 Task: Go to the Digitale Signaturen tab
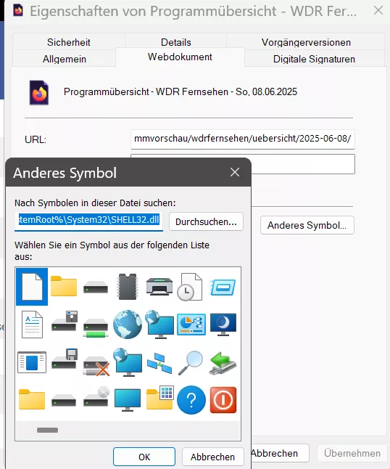[314, 59]
